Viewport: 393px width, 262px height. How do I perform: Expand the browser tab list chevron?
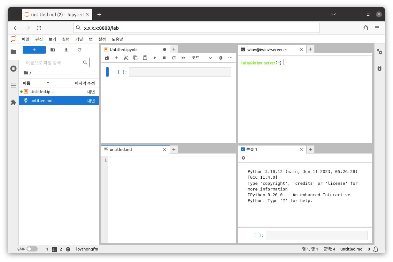pyautogui.click(x=334, y=14)
